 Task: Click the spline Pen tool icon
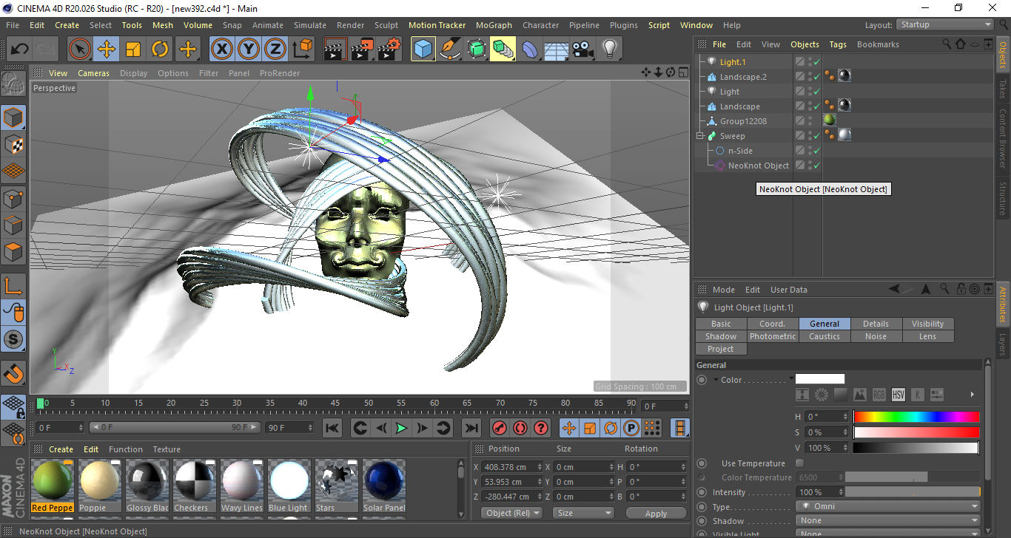[x=450, y=50]
